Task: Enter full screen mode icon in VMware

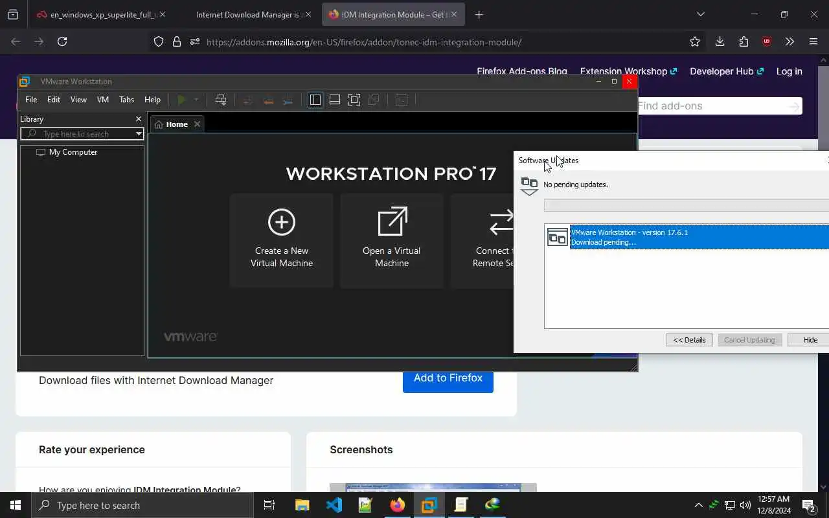Action: point(354,100)
